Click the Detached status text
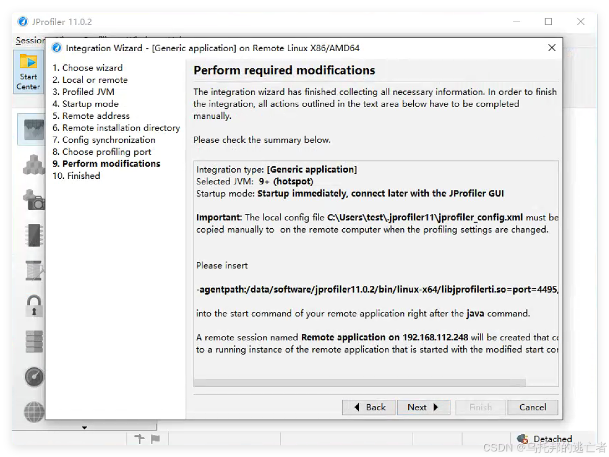 tap(552, 439)
